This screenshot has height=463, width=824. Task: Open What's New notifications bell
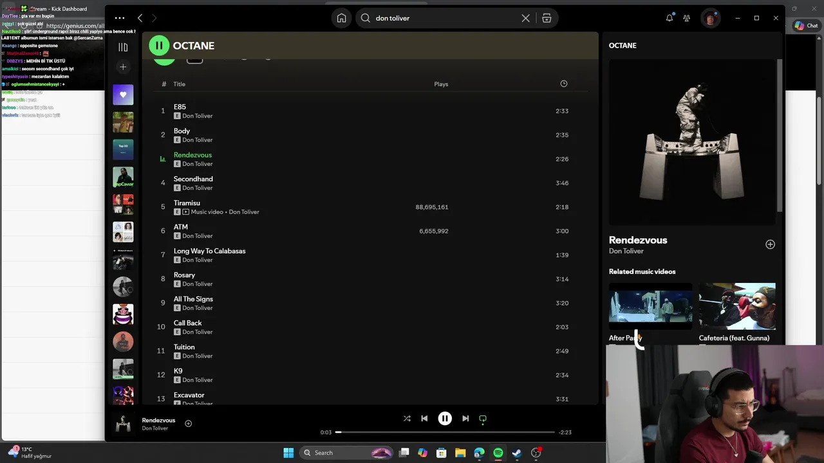click(669, 18)
